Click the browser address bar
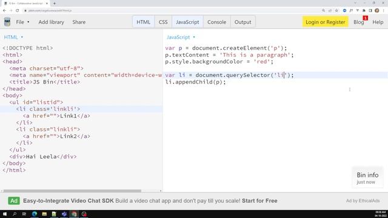Screen dimensions: 388x218 click(171, 11)
